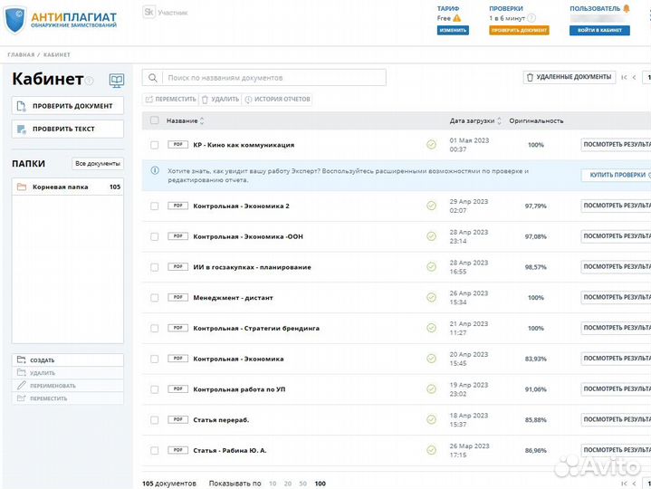Go to Главная breadcrumb

pyautogui.click(x=21, y=55)
